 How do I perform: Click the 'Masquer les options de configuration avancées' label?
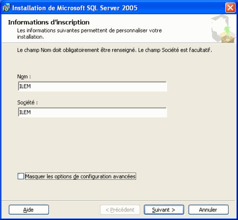tap(80, 176)
